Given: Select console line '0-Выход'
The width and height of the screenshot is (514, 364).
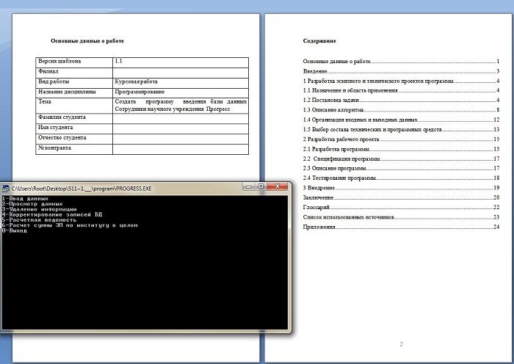Looking at the screenshot, I should tap(15, 230).
